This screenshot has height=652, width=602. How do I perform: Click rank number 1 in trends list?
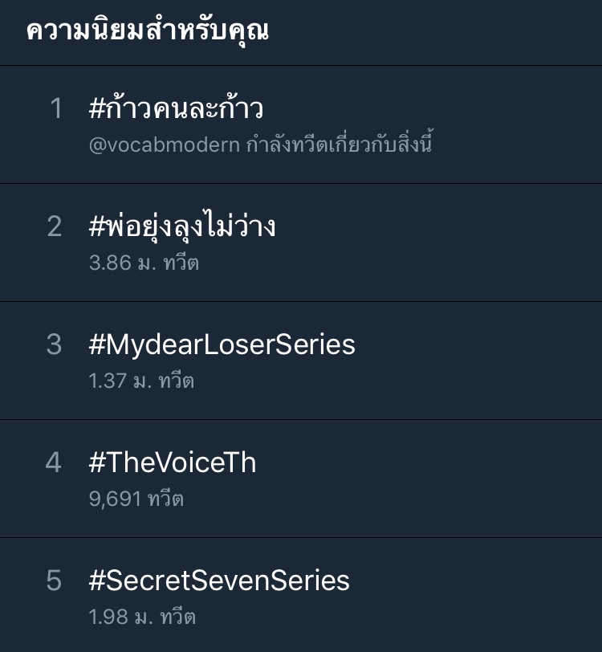coord(55,109)
